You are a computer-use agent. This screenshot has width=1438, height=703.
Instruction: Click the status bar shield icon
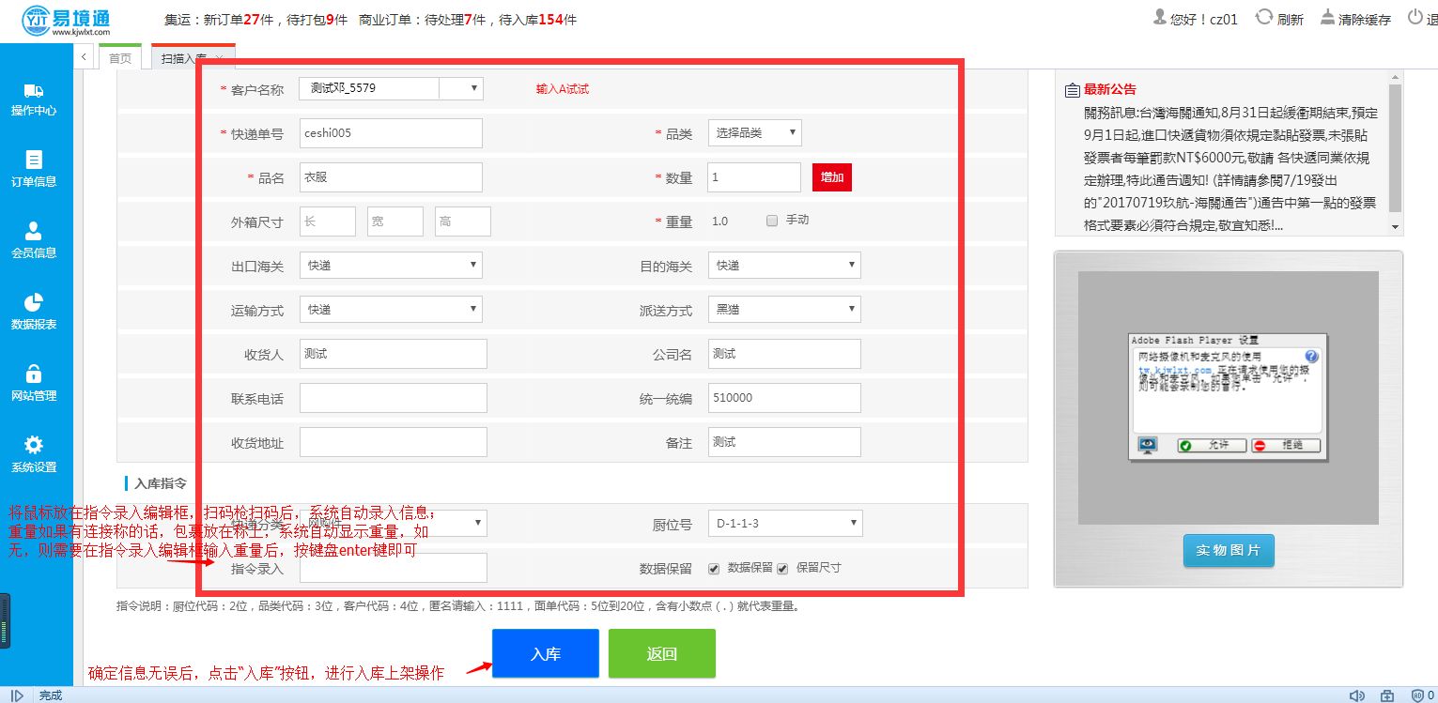(1418, 695)
